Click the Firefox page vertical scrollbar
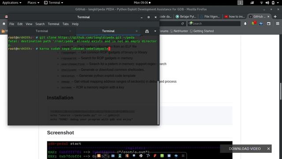 click(281, 91)
